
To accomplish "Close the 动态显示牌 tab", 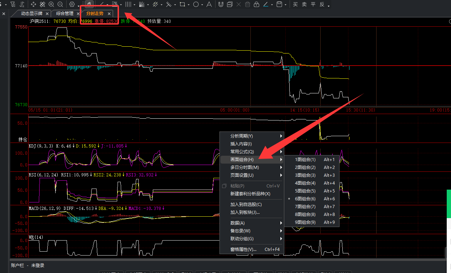I will [47, 14].
